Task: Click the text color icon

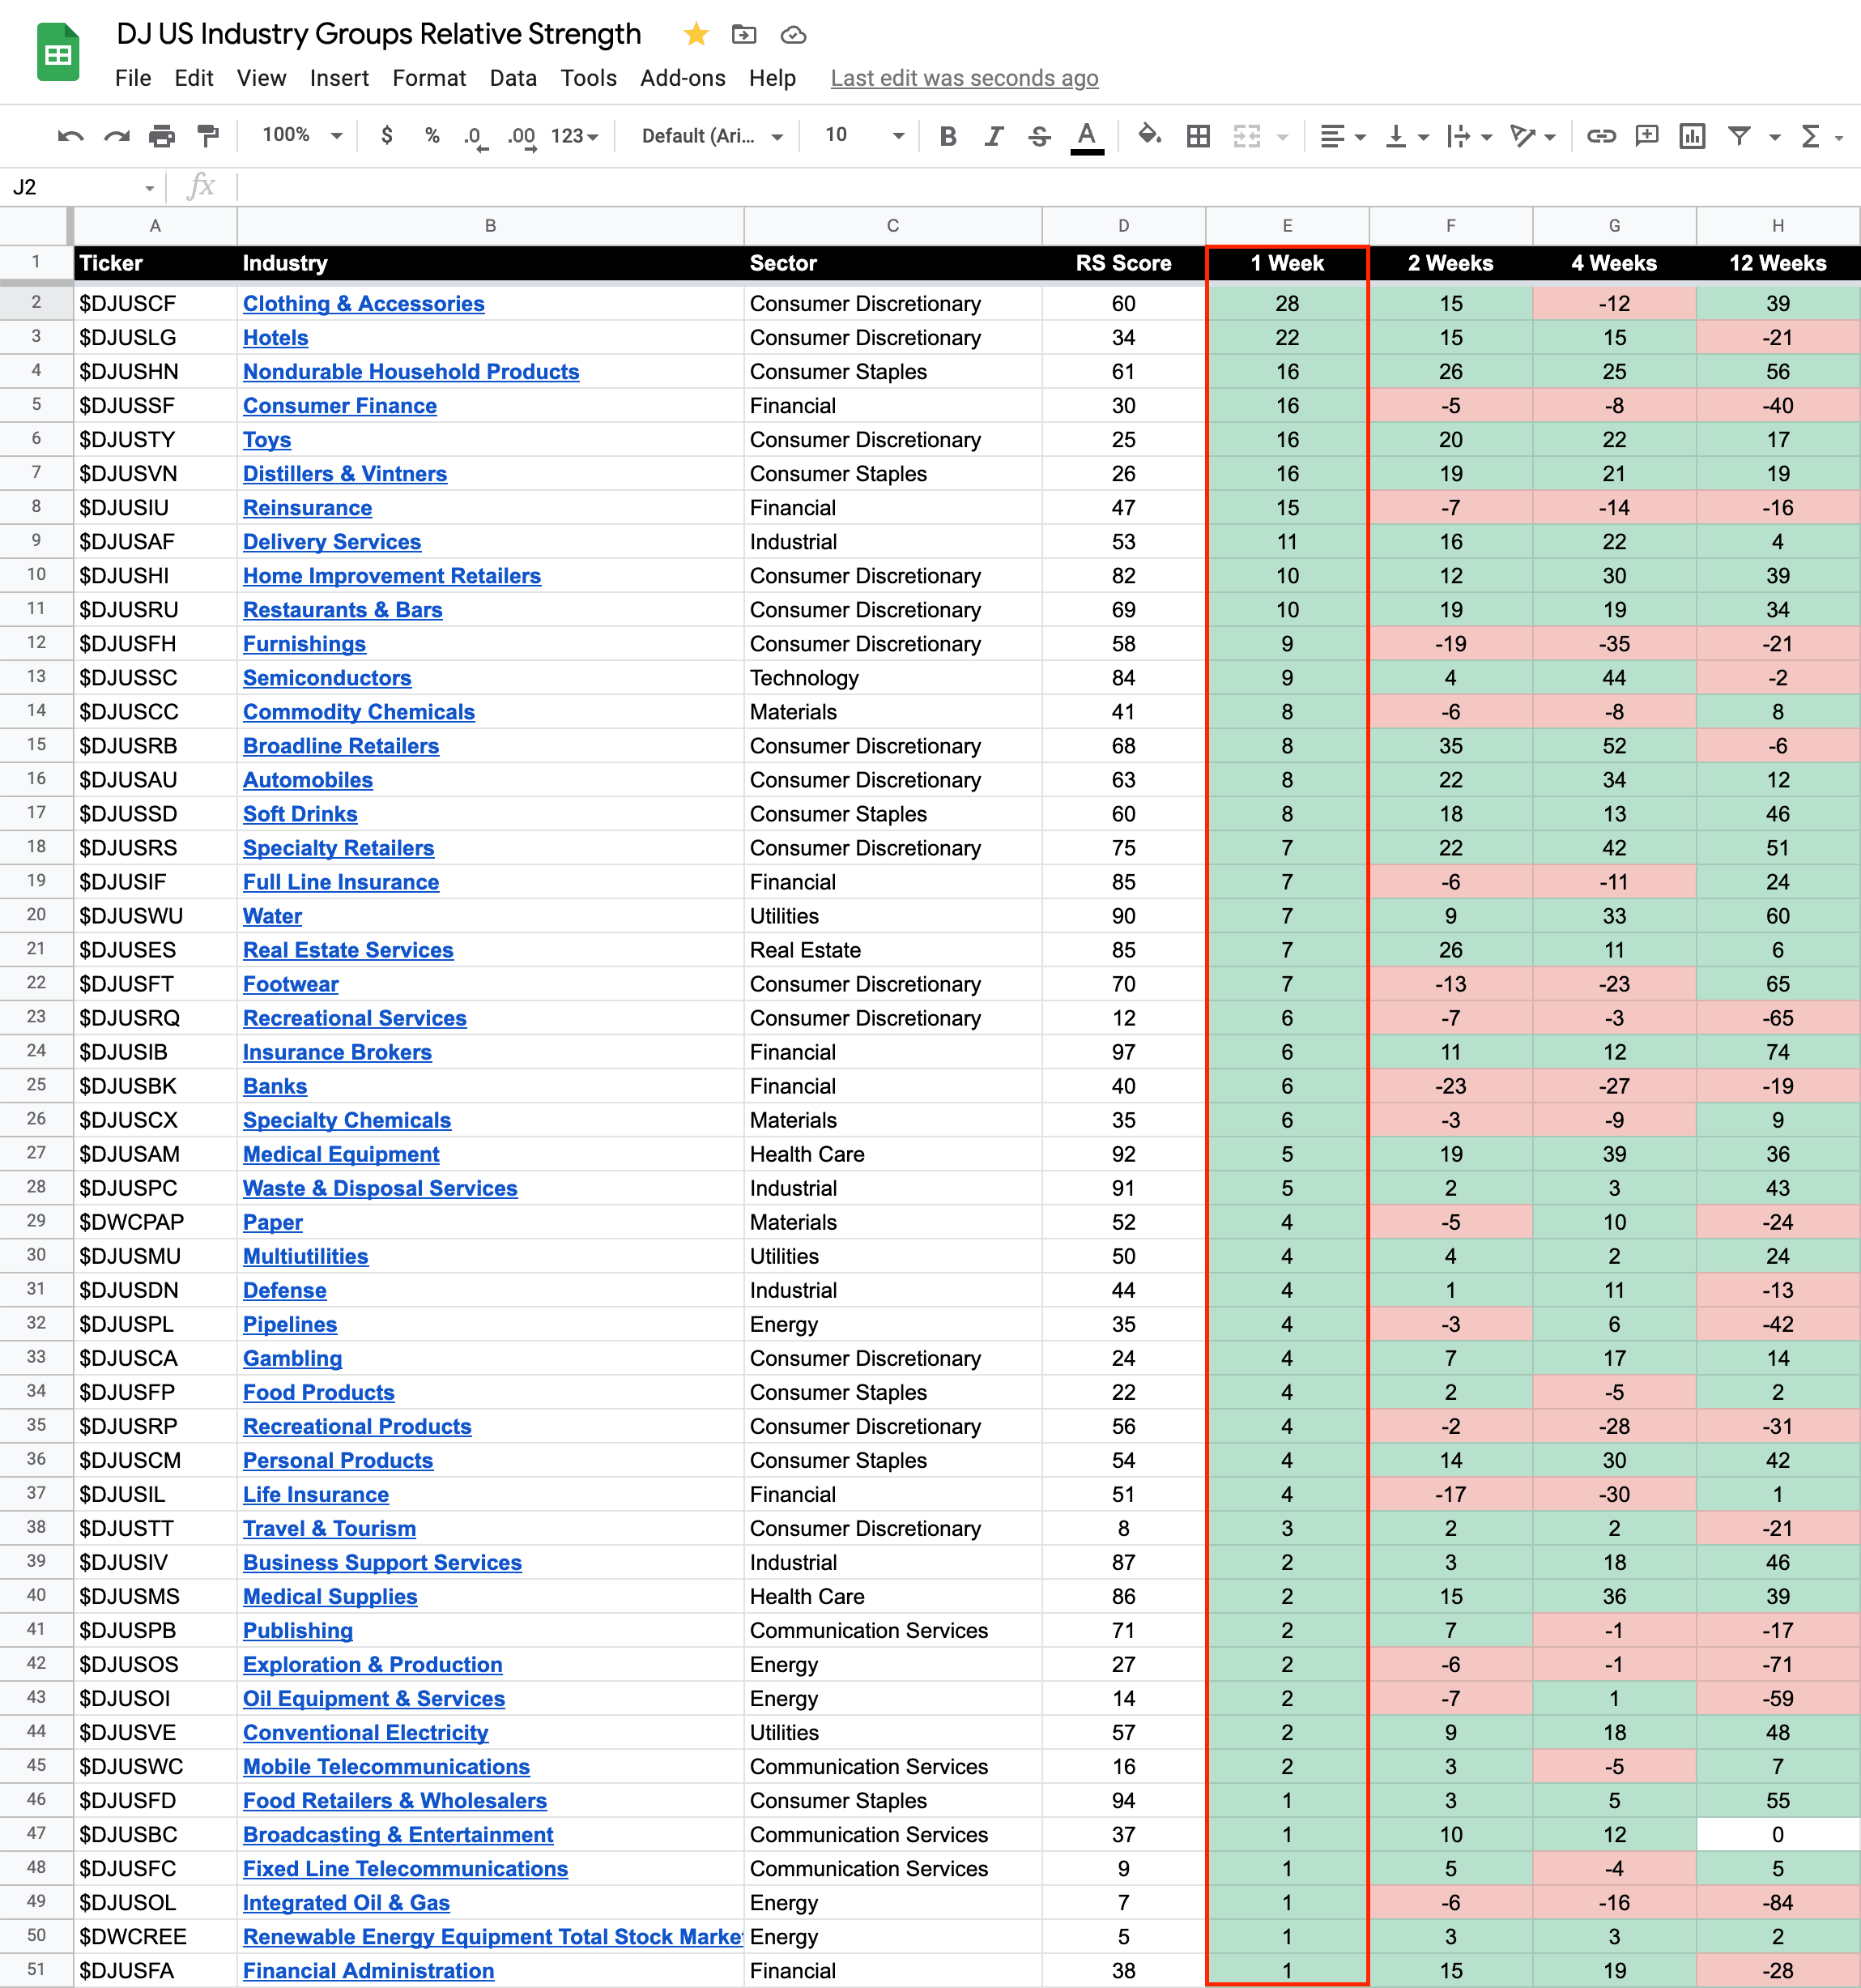Action: [1087, 136]
